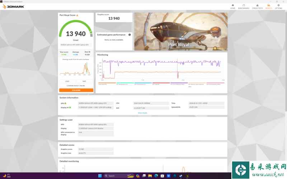
Task: Click the Great rating label
Action: (x=76, y=40)
